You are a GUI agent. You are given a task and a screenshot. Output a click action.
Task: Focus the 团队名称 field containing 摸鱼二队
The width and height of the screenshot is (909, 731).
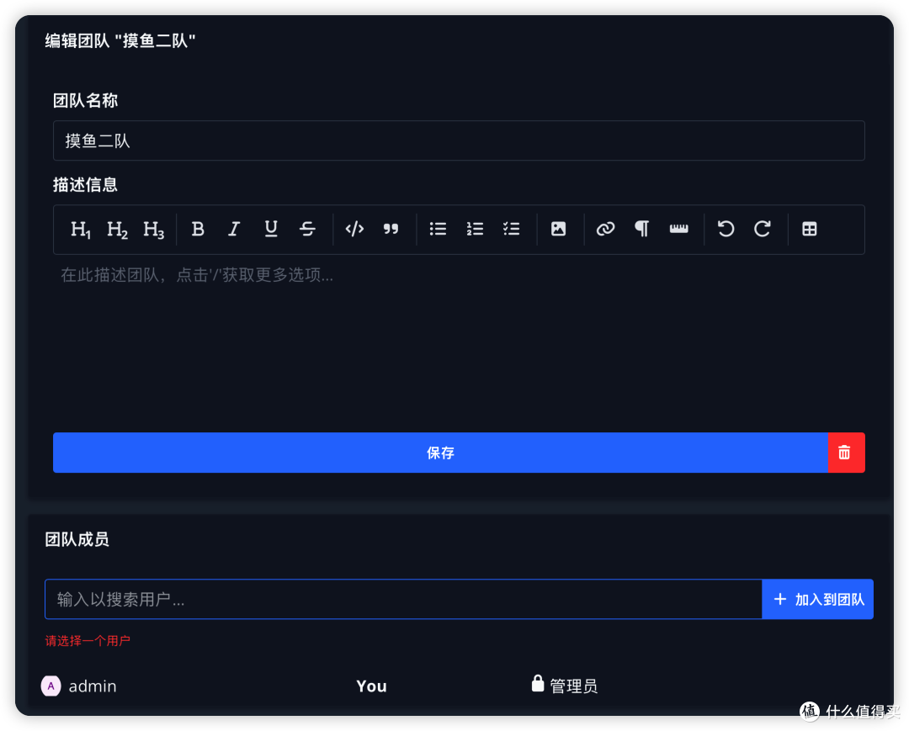459,140
